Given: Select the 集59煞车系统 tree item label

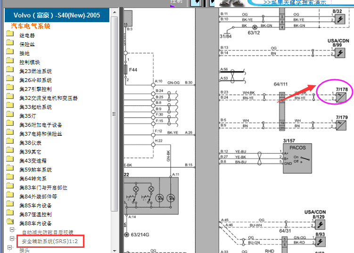Looking at the screenshot, I should (x=35, y=170).
